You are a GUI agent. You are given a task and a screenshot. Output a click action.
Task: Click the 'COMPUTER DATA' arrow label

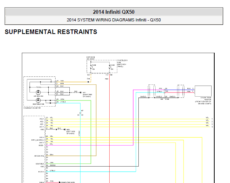click(68, 182)
